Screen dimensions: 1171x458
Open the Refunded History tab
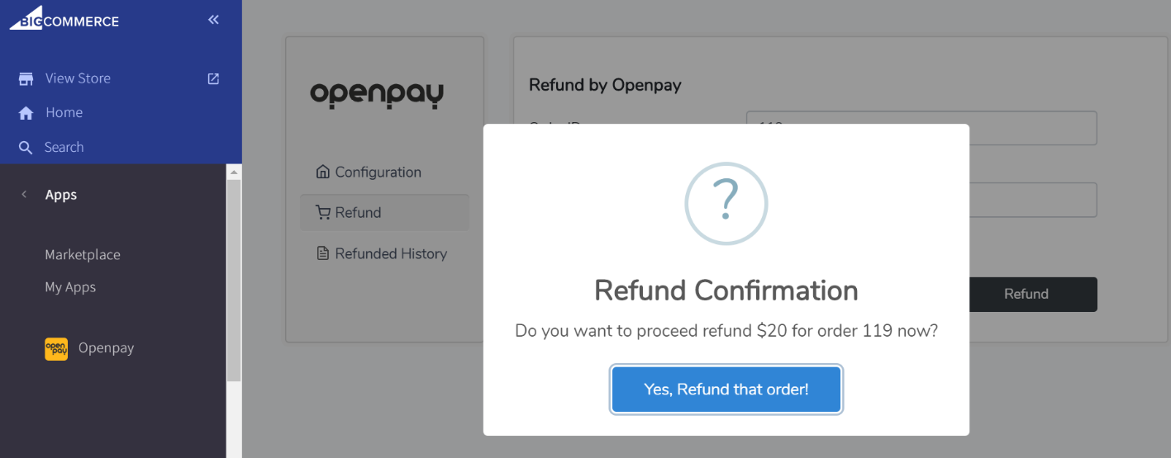[x=390, y=253]
